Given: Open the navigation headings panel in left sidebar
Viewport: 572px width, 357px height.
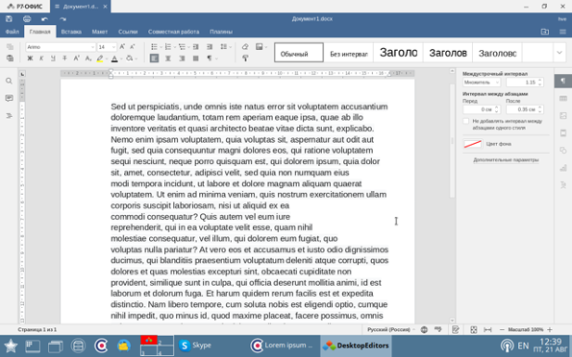Looking at the screenshot, I should (9, 115).
